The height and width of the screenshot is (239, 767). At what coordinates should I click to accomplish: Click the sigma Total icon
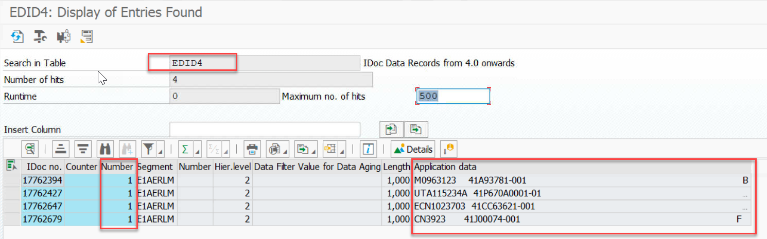click(x=185, y=149)
